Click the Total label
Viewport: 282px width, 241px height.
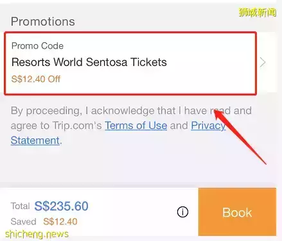[20, 206]
